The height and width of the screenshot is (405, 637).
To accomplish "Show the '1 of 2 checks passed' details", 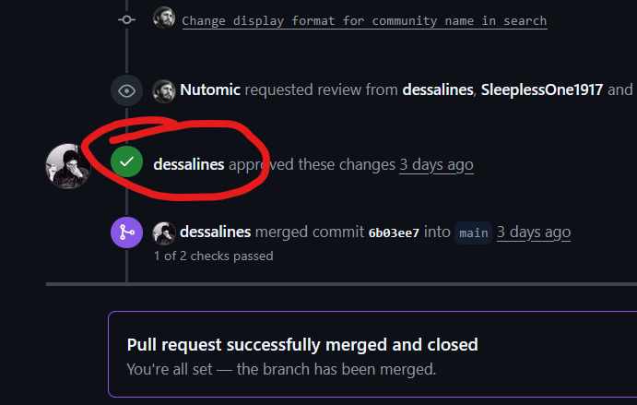I will click(213, 256).
